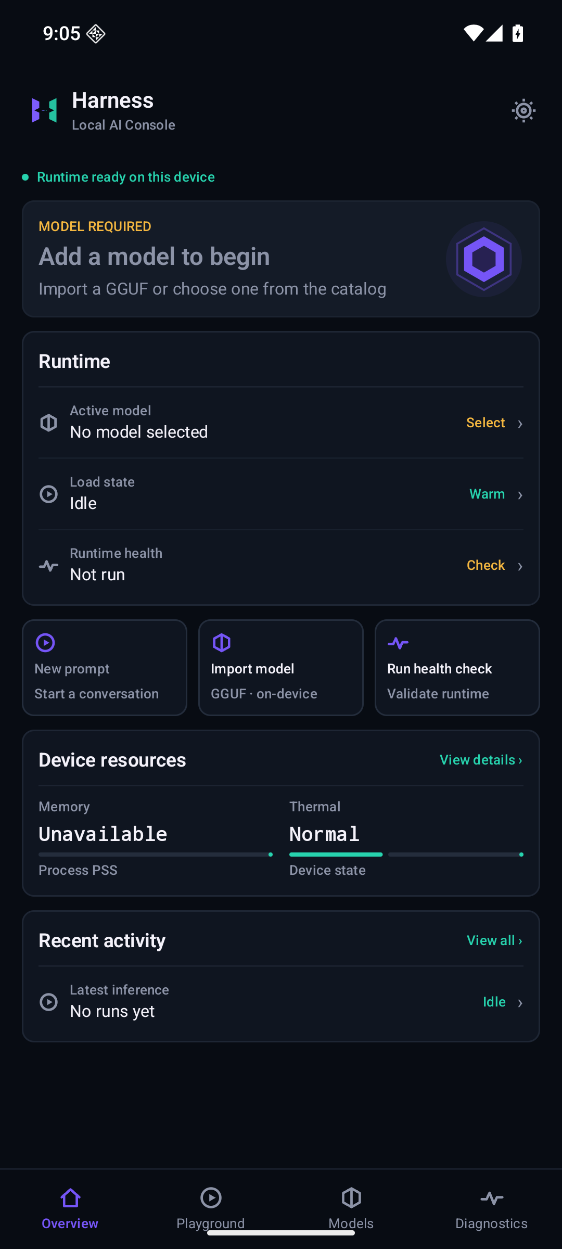Tap the Runtime health pulse icon
The image size is (562, 1249).
(x=49, y=565)
